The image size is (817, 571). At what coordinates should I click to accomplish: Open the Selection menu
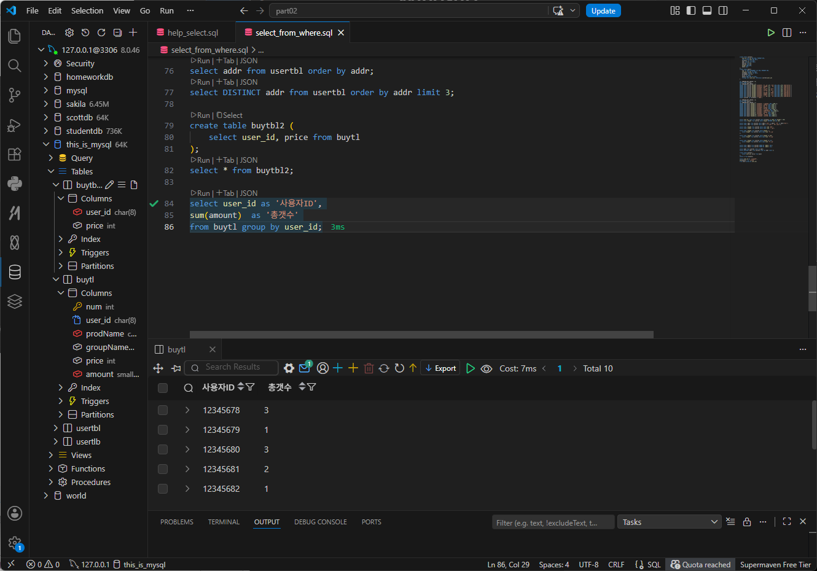87,10
